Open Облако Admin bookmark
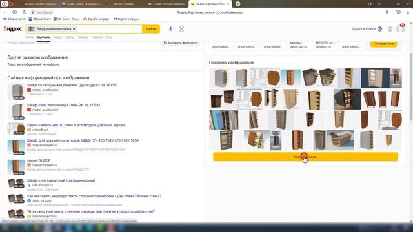The width and height of the screenshot is (413, 232). 14,19
